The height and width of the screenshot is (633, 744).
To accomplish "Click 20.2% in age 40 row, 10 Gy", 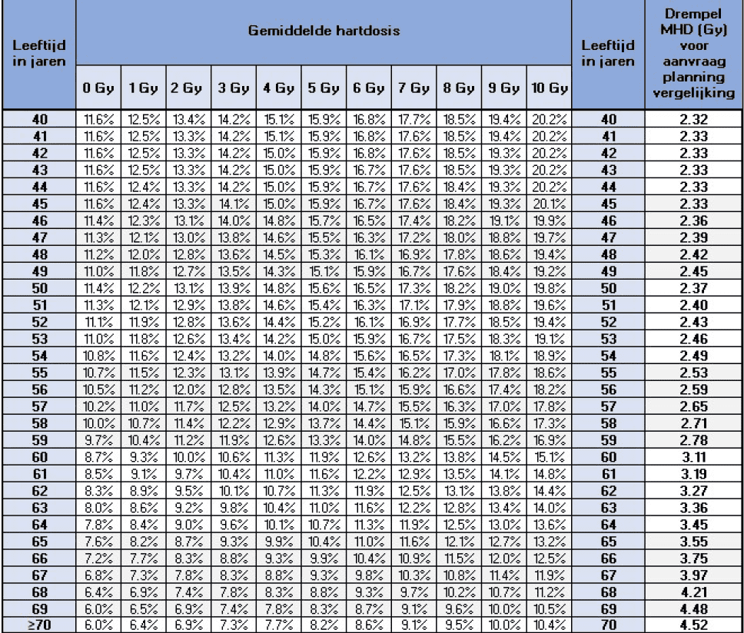I will [549, 120].
